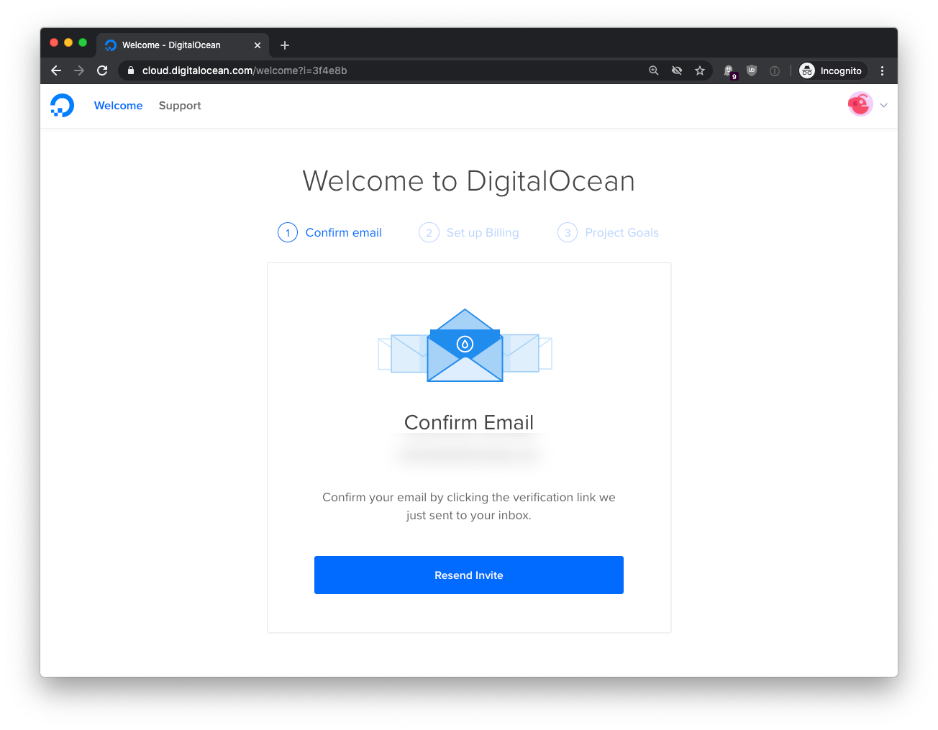Open the Support nav link
938x730 pixels.
180,106
